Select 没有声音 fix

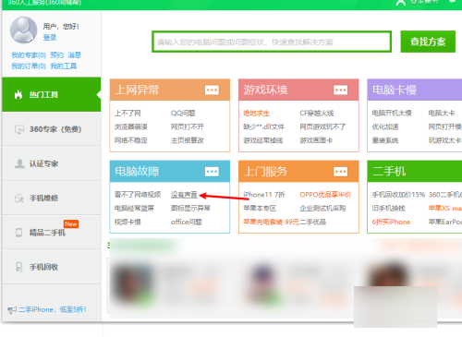tap(184, 195)
